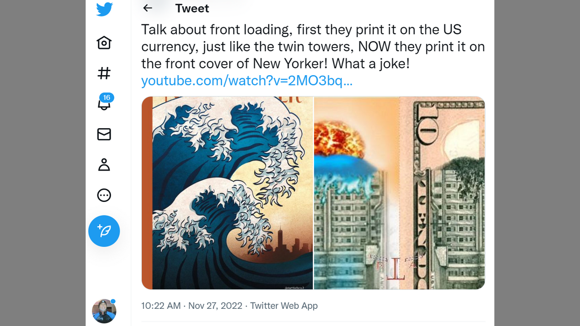580x326 pixels.
Task: Open the More options circle icon
Action: click(104, 195)
